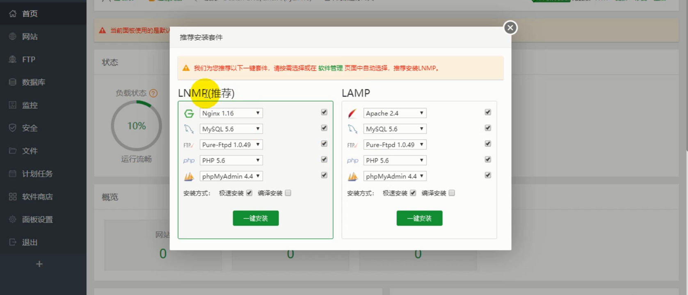Uncheck the Apache 2.4 checkbox in LAMP

click(488, 112)
